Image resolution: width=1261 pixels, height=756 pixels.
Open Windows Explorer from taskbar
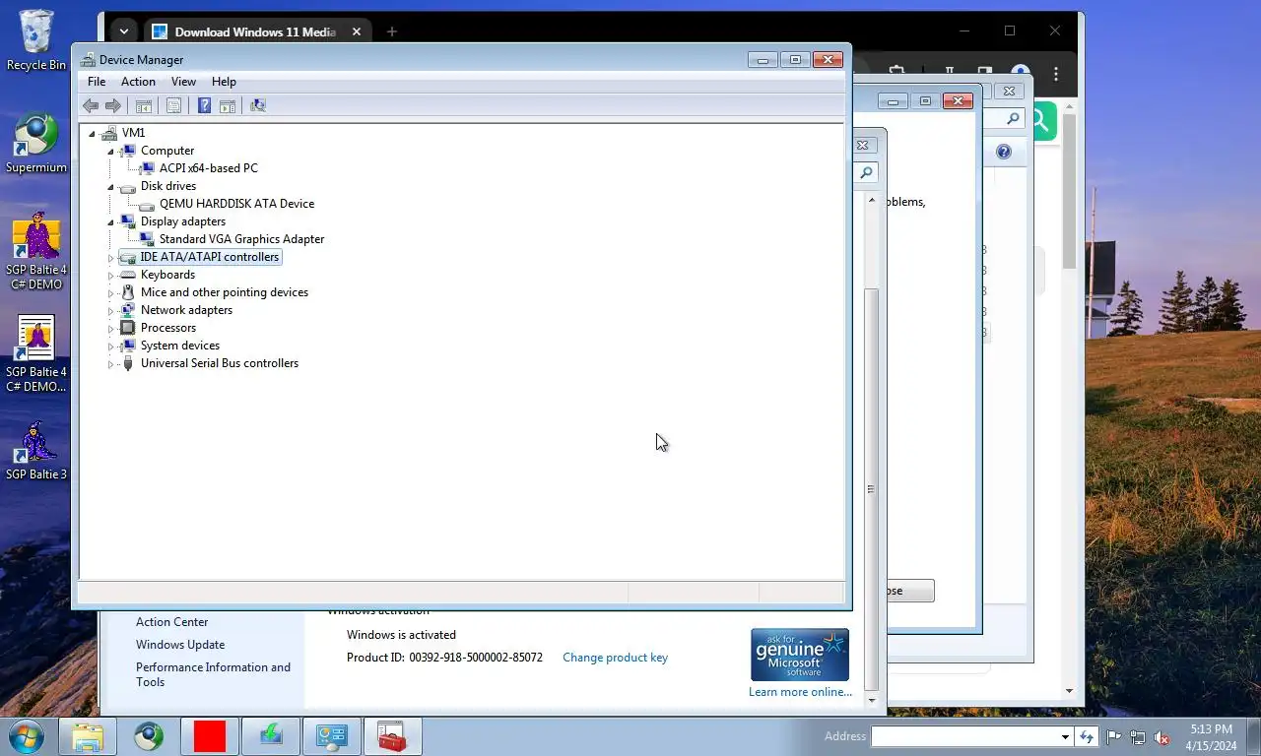pos(88,736)
